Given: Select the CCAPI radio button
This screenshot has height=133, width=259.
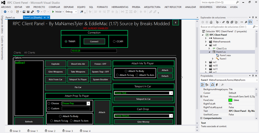Looking at the screenshot, I should click(114, 41).
